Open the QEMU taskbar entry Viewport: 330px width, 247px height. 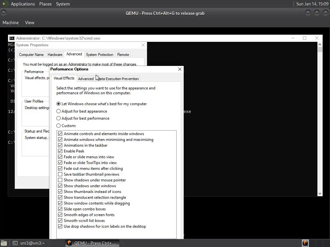[x=92, y=243]
